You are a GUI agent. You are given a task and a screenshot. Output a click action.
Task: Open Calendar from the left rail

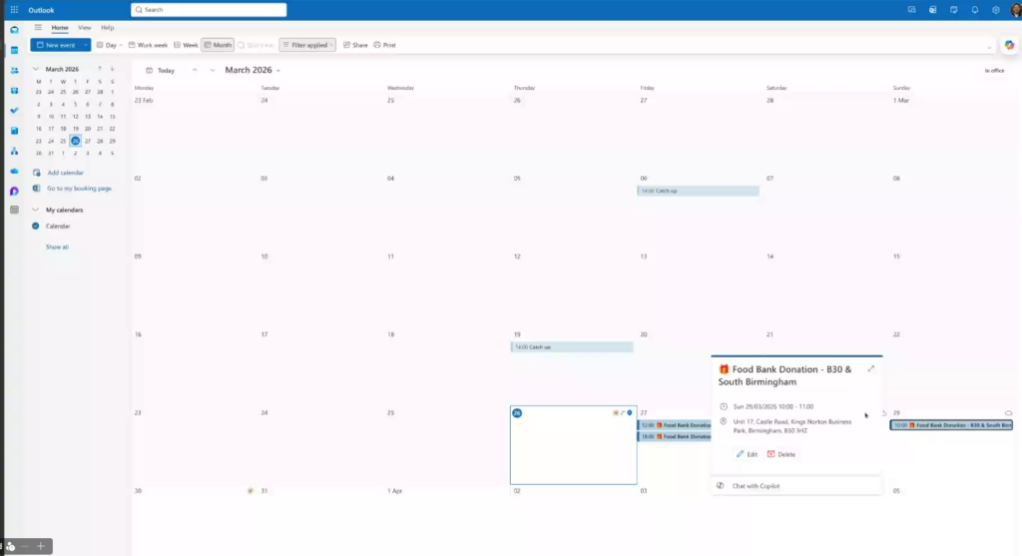click(14, 50)
